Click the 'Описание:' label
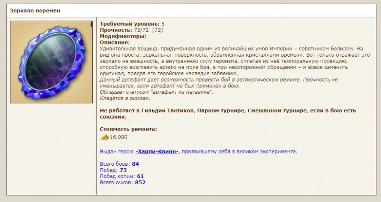 pyautogui.click(x=115, y=42)
